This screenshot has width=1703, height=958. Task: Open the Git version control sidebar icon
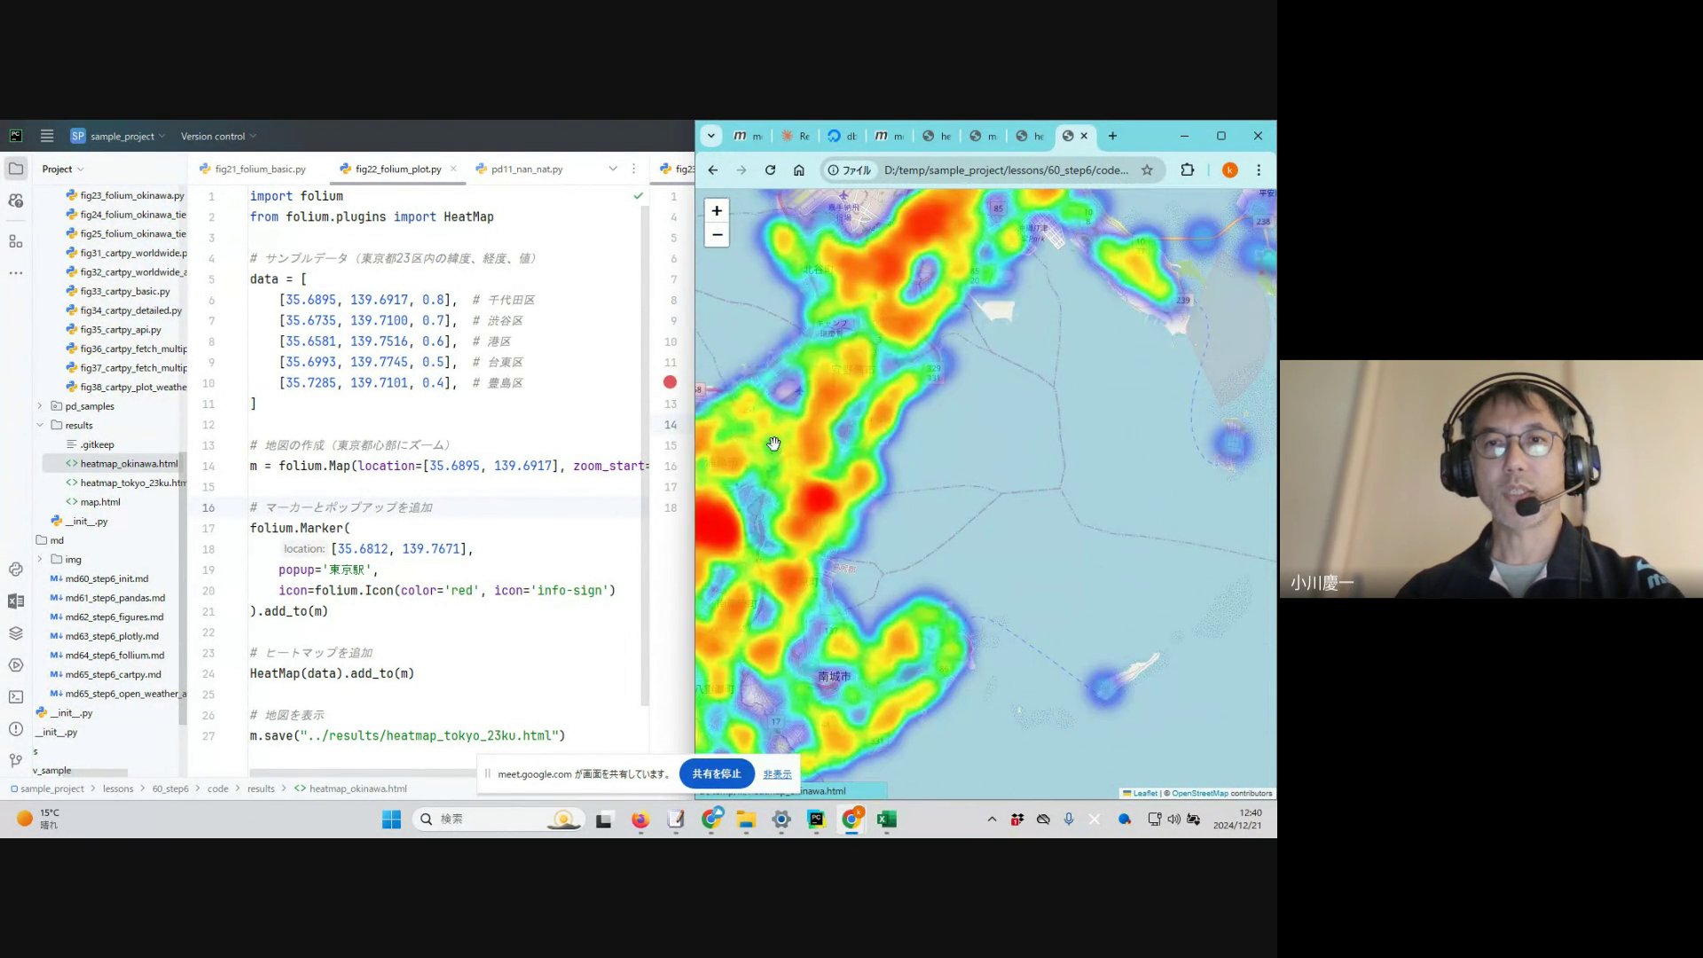point(16,760)
